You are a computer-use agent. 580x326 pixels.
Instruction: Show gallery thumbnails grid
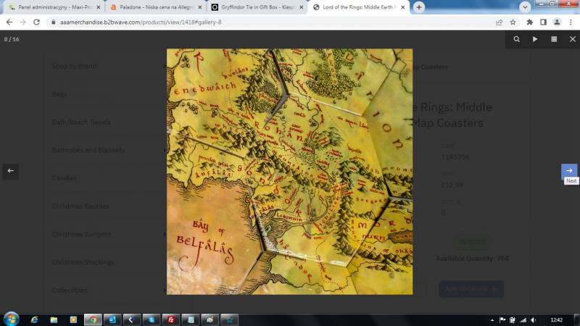click(x=554, y=39)
